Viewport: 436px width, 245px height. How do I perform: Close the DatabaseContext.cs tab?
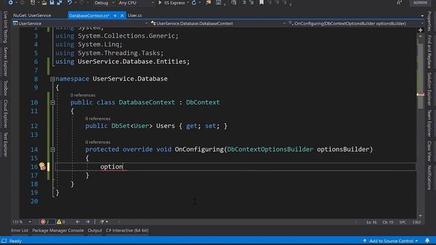click(x=122, y=16)
